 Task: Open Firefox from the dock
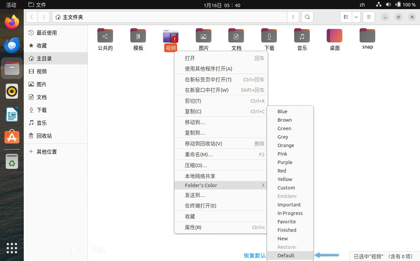12,21
